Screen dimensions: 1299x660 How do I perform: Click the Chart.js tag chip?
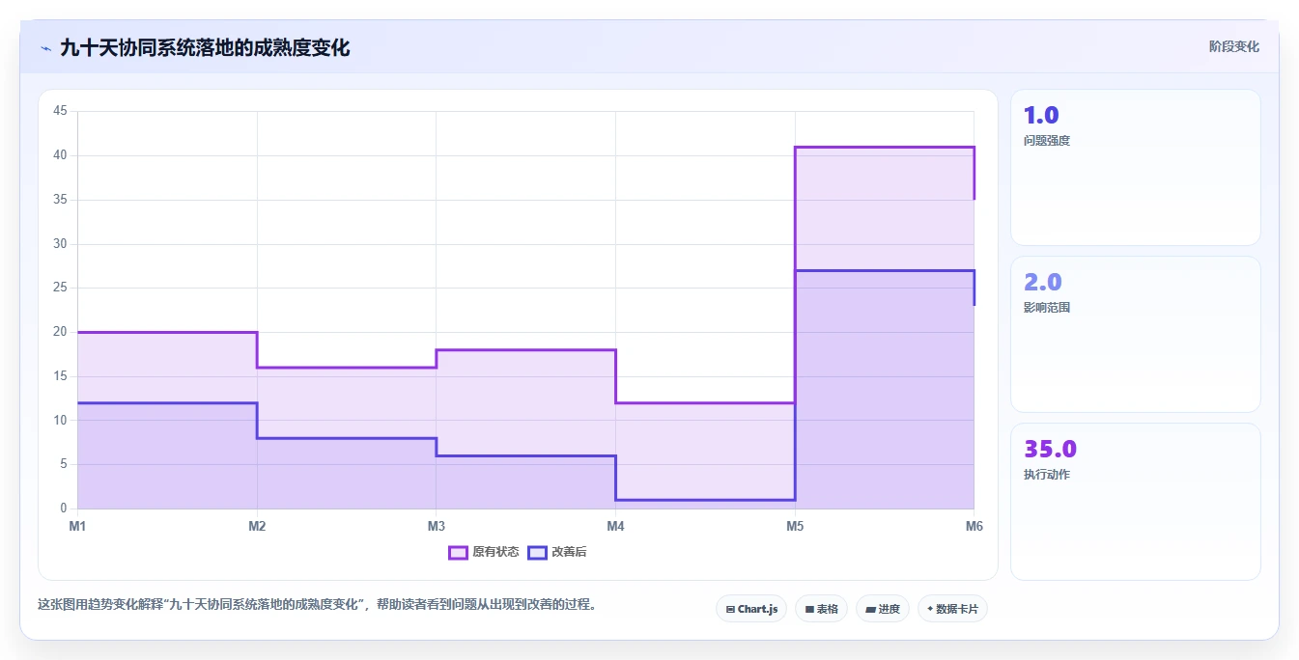pyautogui.click(x=751, y=609)
